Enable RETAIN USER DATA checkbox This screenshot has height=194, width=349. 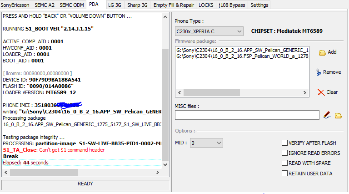pyautogui.click(x=284, y=173)
